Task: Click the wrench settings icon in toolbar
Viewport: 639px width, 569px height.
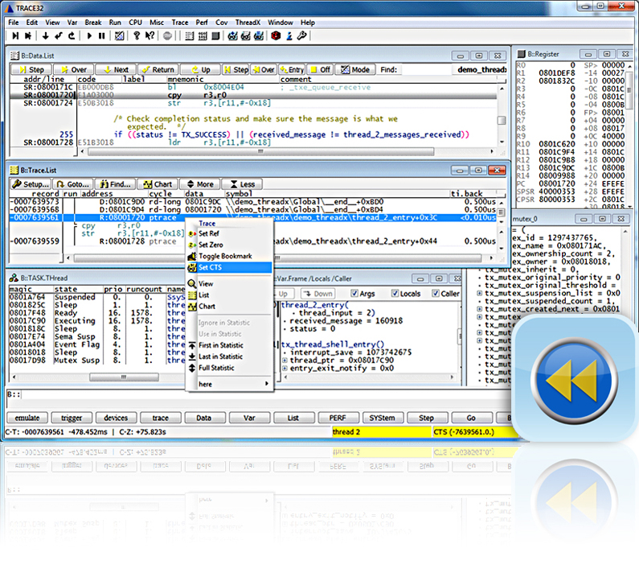Action: (x=302, y=36)
